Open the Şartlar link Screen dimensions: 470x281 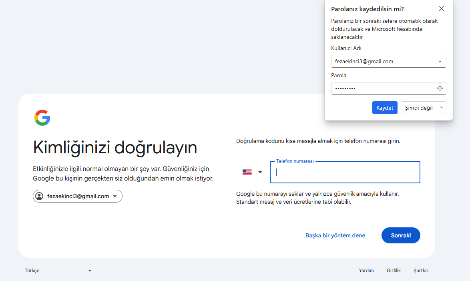pyautogui.click(x=421, y=271)
